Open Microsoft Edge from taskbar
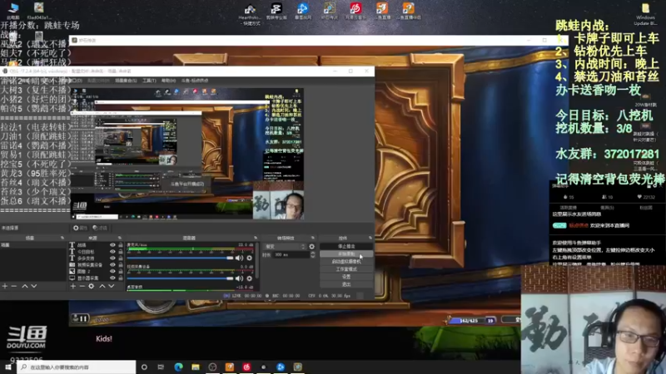 pos(178,367)
